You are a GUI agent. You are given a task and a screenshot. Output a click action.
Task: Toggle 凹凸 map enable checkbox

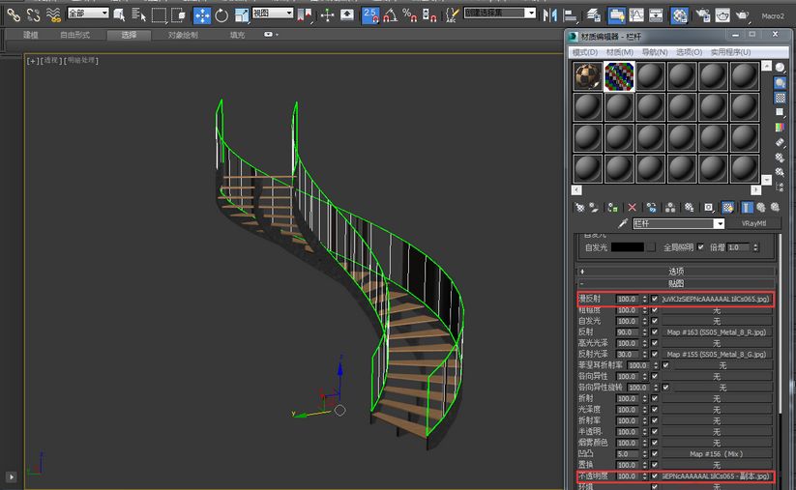tap(655, 453)
